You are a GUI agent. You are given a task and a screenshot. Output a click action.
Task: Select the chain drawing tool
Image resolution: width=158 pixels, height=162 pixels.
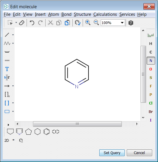pyautogui.click(x=7, y=43)
